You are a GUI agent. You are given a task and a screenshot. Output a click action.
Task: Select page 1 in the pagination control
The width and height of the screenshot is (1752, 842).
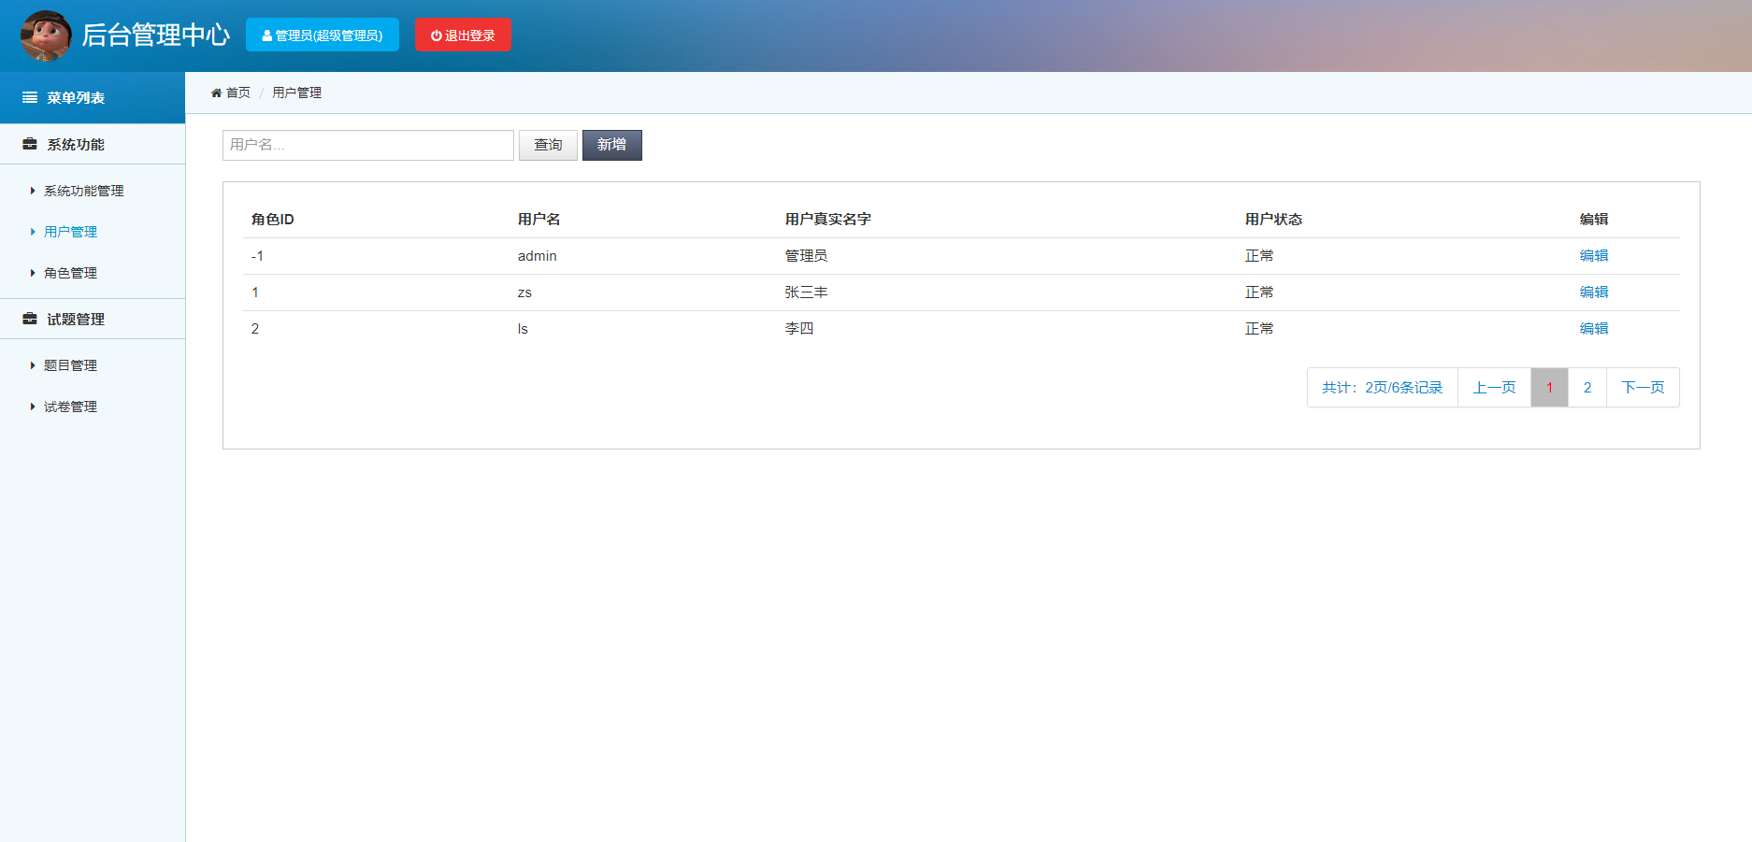tap(1549, 387)
